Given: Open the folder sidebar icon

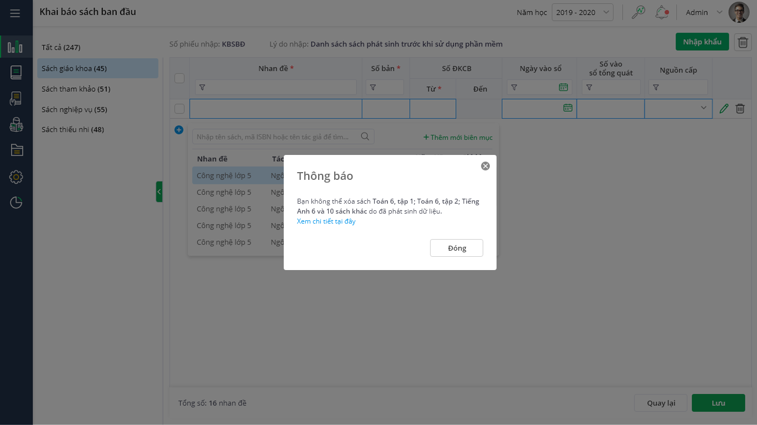Looking at the screenshot, I should (x=16, y=150).
